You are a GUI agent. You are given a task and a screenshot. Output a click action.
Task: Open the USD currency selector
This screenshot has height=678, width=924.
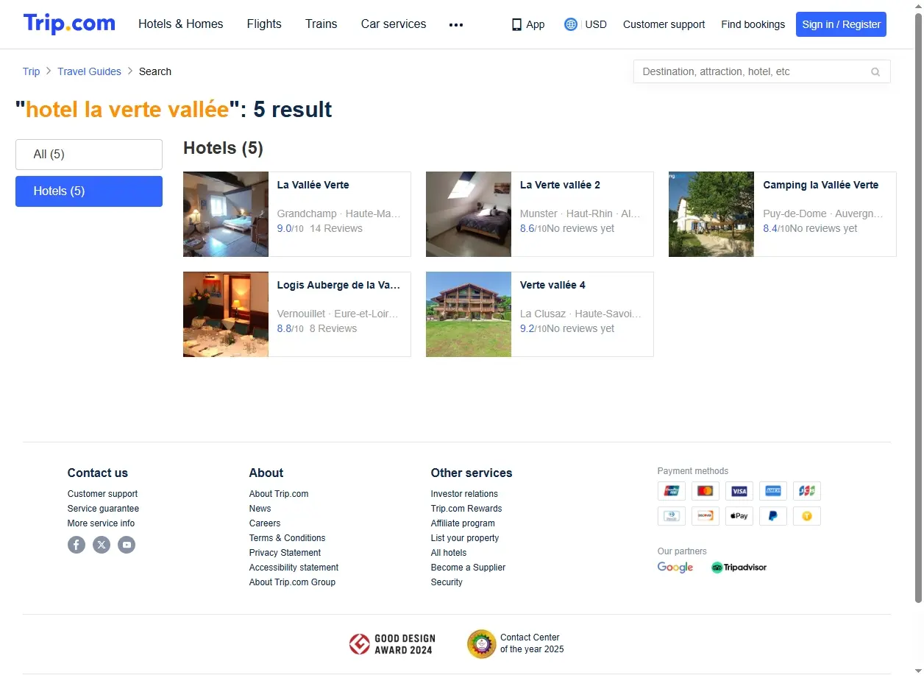(596, 24)
